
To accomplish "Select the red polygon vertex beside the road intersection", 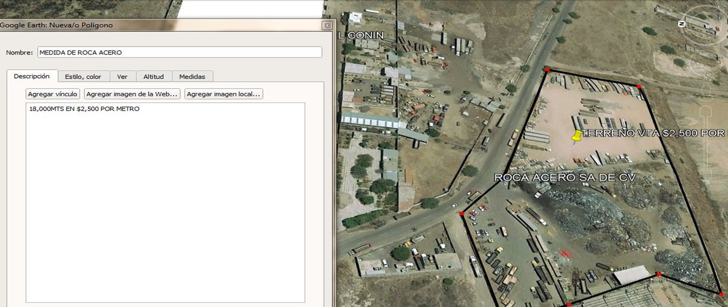I will click(462, 214).
